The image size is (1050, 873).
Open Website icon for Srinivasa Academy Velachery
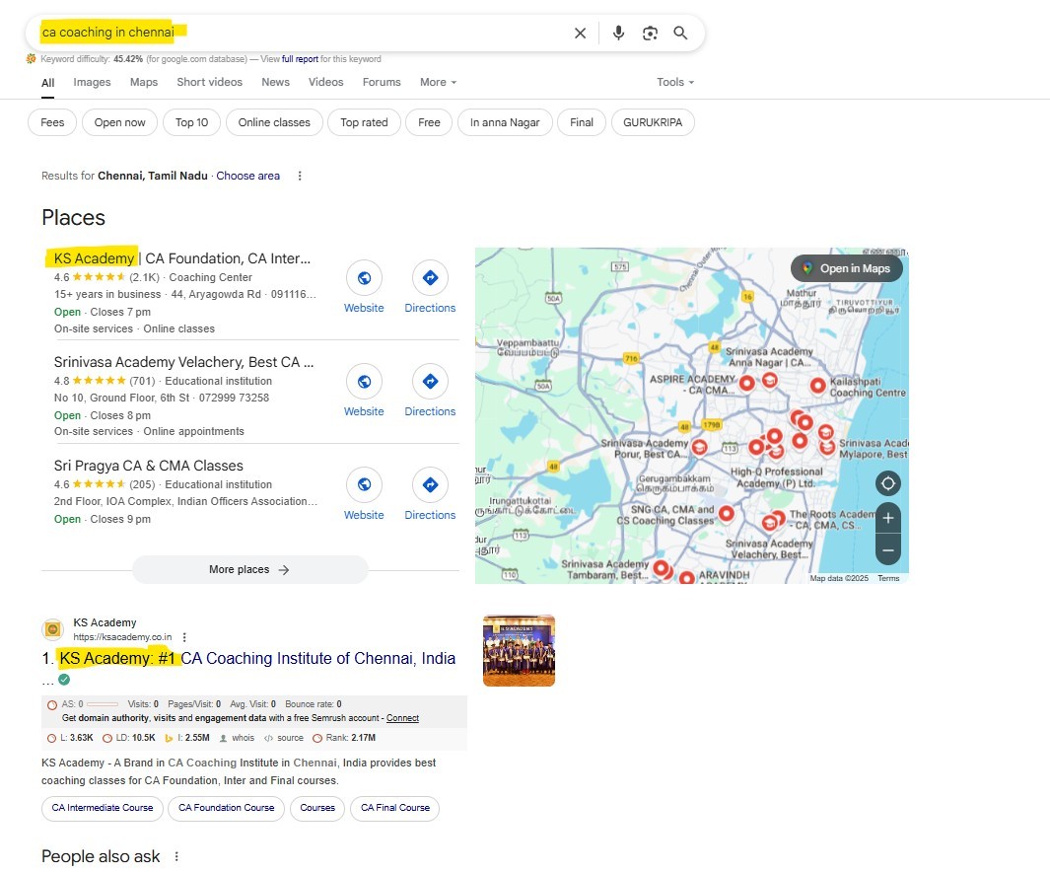coord(364,381)
